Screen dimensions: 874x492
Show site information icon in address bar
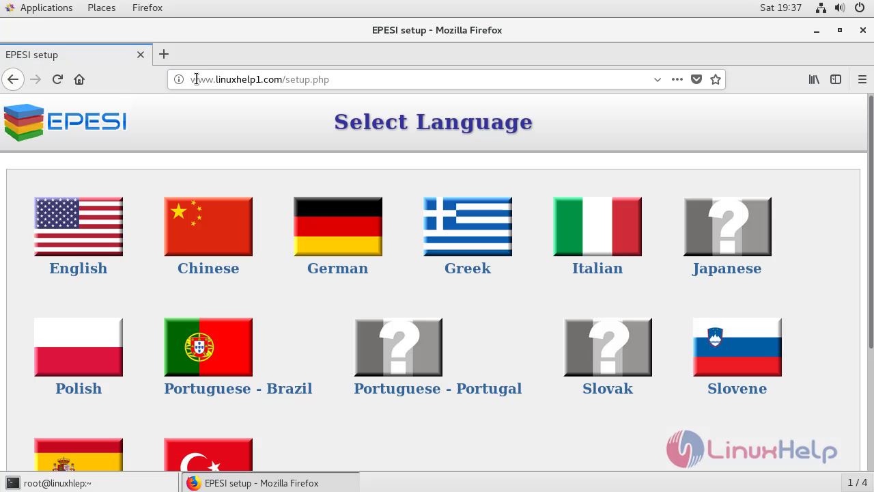pos(179,79)
